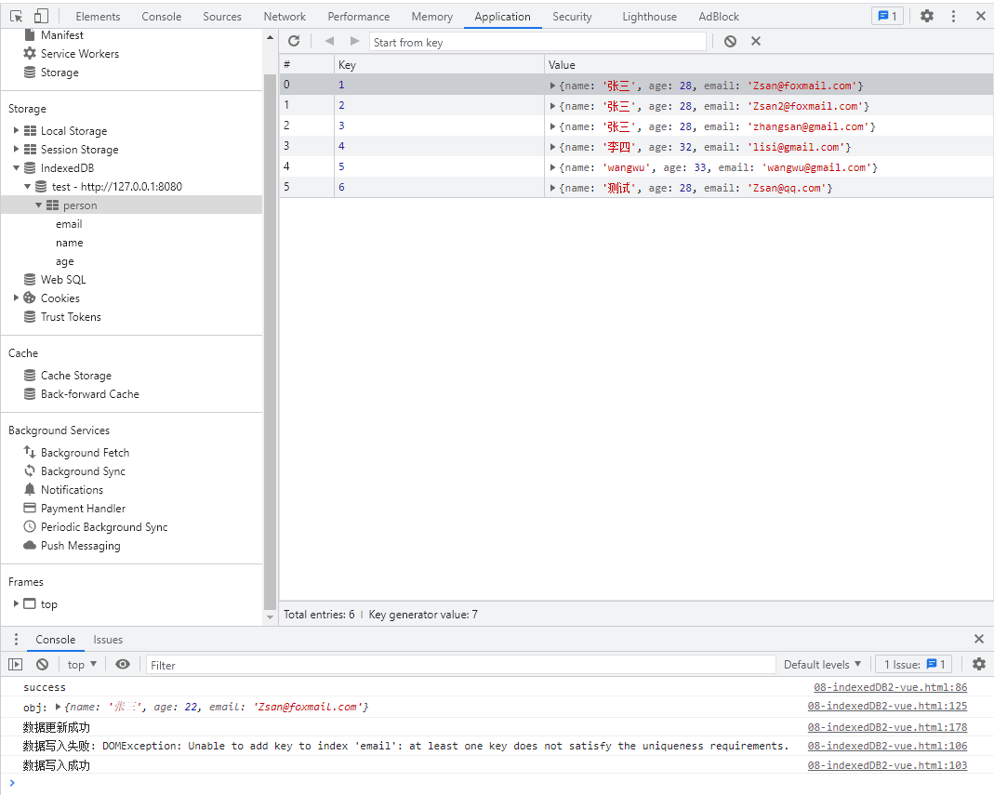Refresh the IndexedDB object store data
This screenshot has height=795, width=994.
click(x=294, y=41)
